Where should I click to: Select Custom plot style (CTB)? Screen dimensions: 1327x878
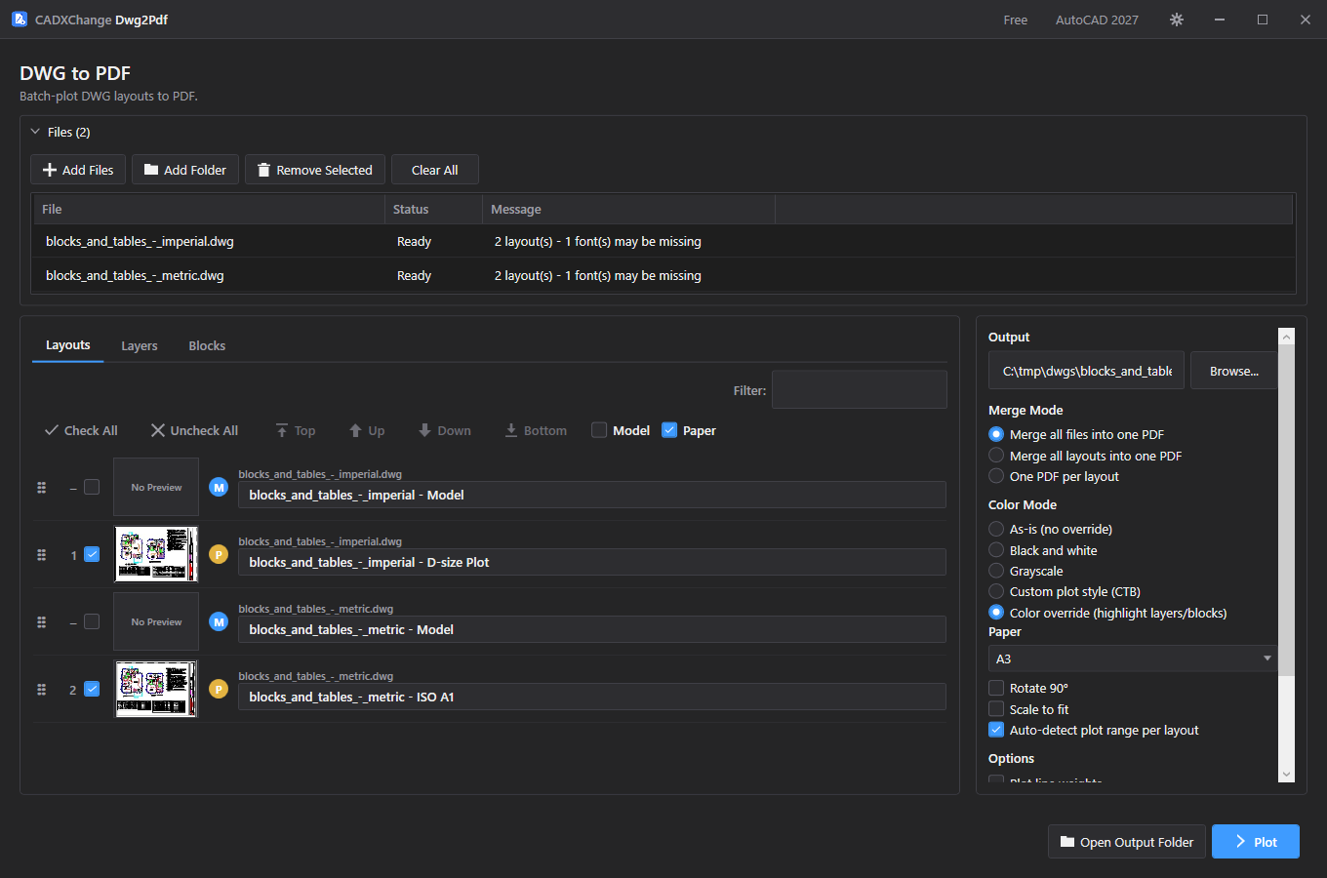coord(996,591)
